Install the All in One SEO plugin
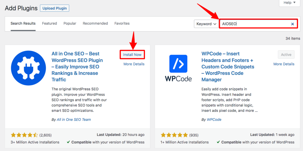303x151 pixels. pyautogui.click(x=132, y=55)
